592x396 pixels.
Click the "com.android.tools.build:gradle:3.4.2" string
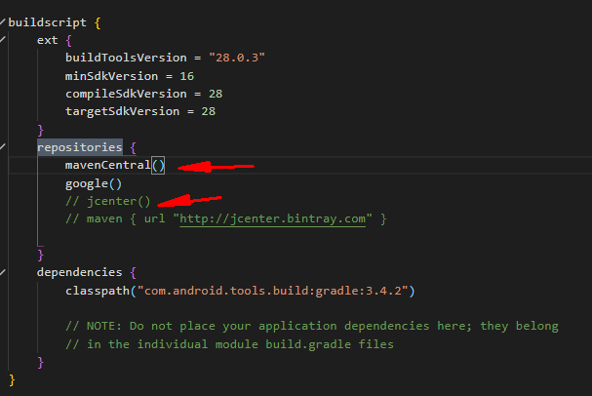pyautogui.click(x=272, y=291)
